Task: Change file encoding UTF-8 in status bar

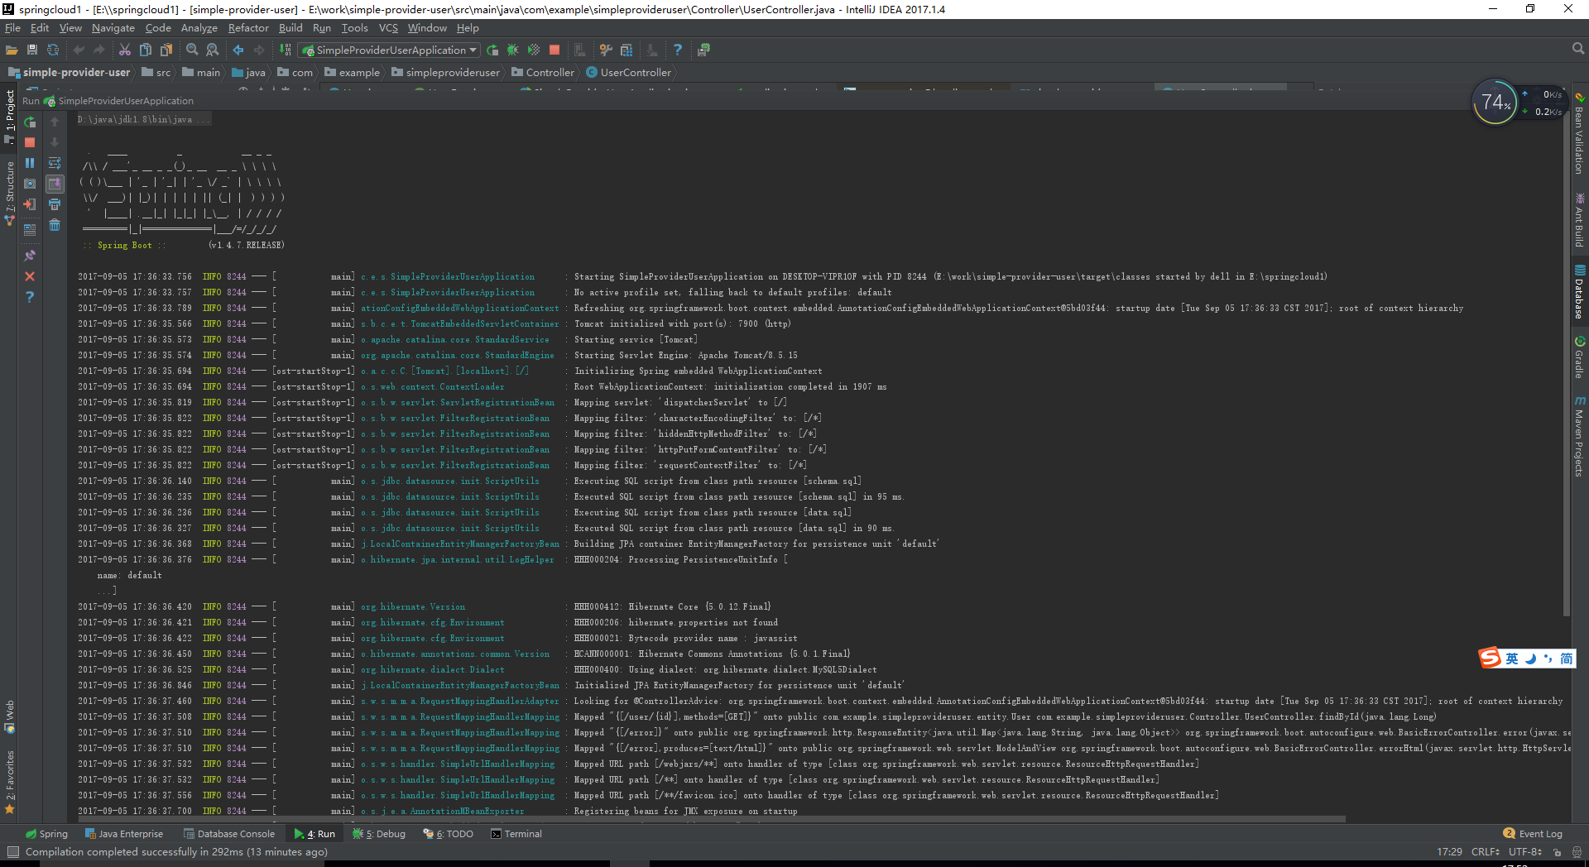Action: pos(1525,851)
